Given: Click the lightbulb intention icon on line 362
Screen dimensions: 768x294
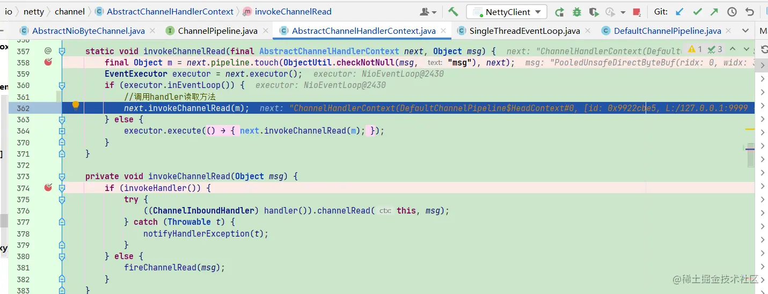Looking at the screenshot, I should coord(76,105).
